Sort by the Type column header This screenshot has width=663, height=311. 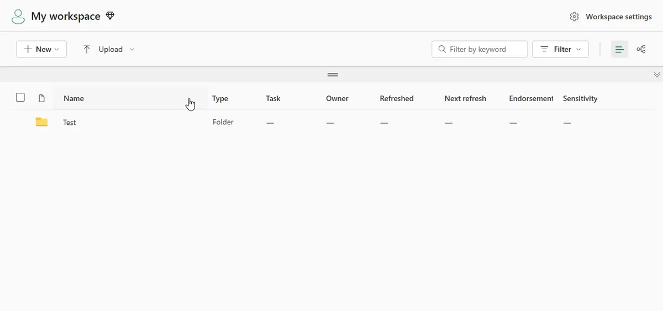pyautogui.click(x=220, y=98)
